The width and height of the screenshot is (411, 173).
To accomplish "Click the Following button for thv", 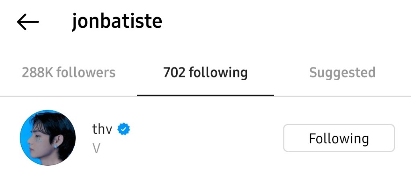I will (x=339, y=138).
